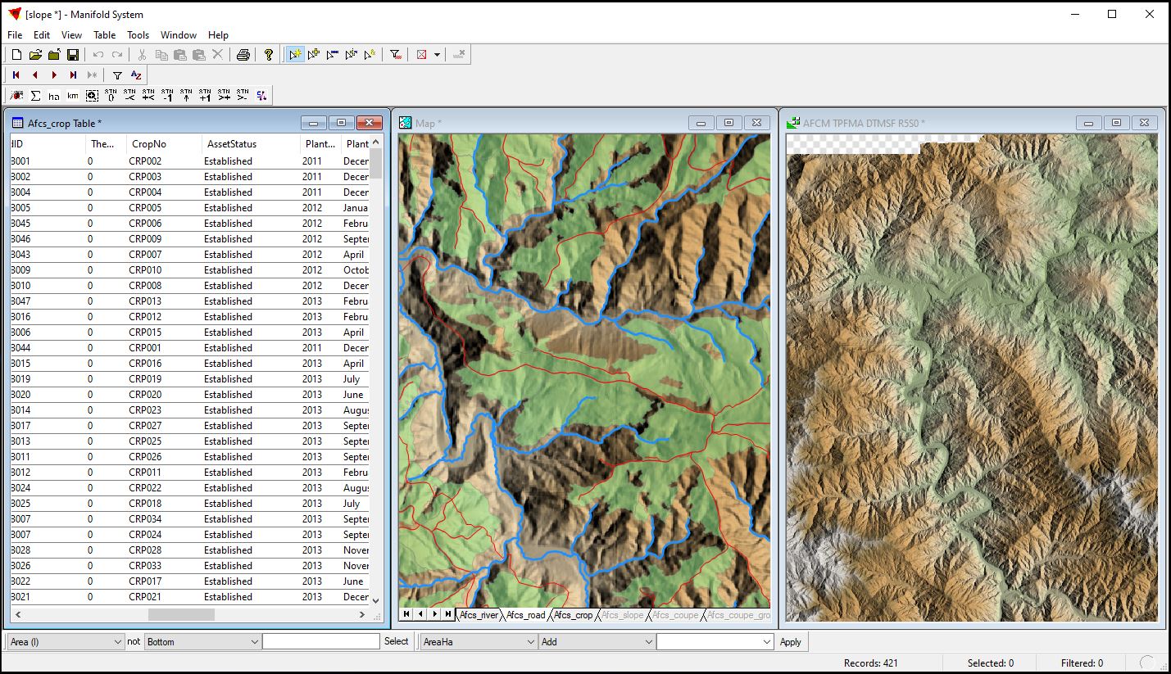Viewport: 1171px width, 674px height.
Task: Click the Save project floppy disk icon
Action: (73, 55)
